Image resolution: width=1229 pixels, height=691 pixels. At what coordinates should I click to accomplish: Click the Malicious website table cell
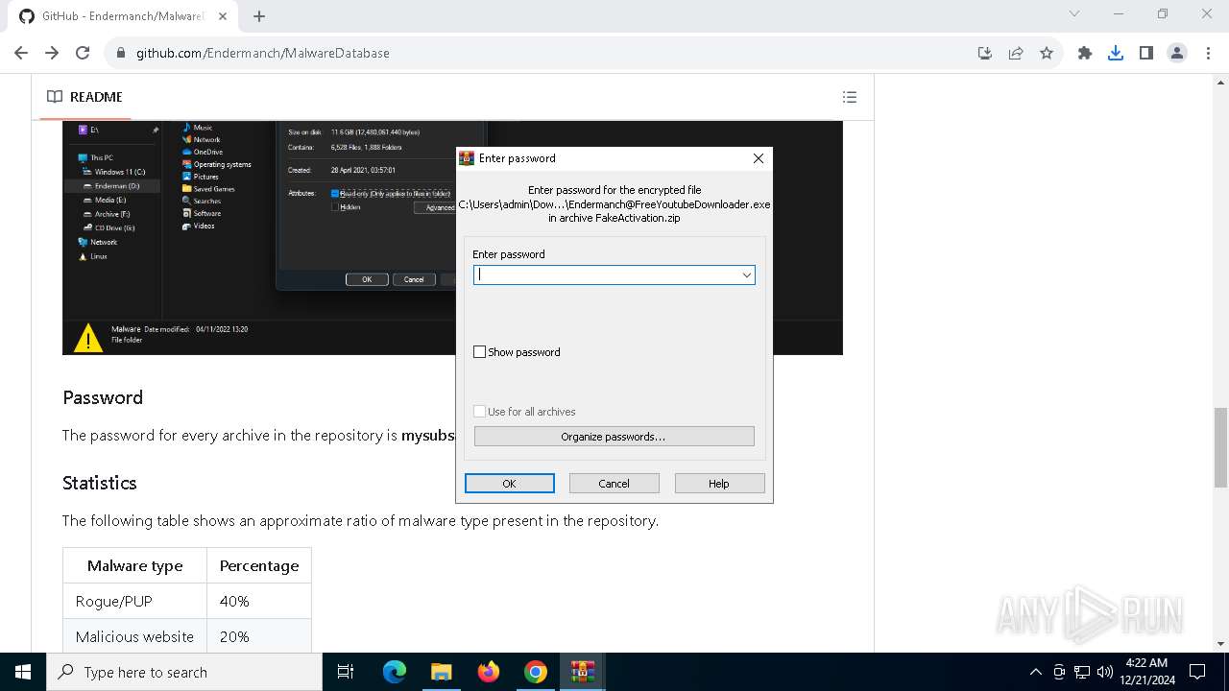click(x=134, y=636)
